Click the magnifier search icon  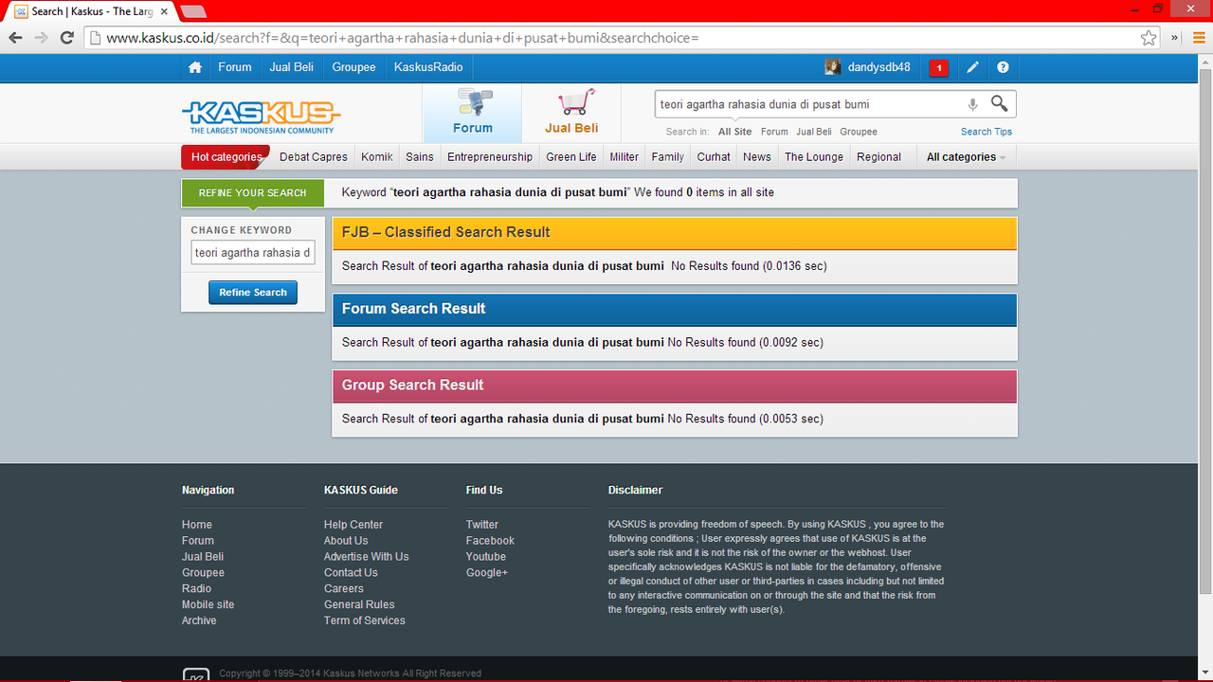point(1000,103)
